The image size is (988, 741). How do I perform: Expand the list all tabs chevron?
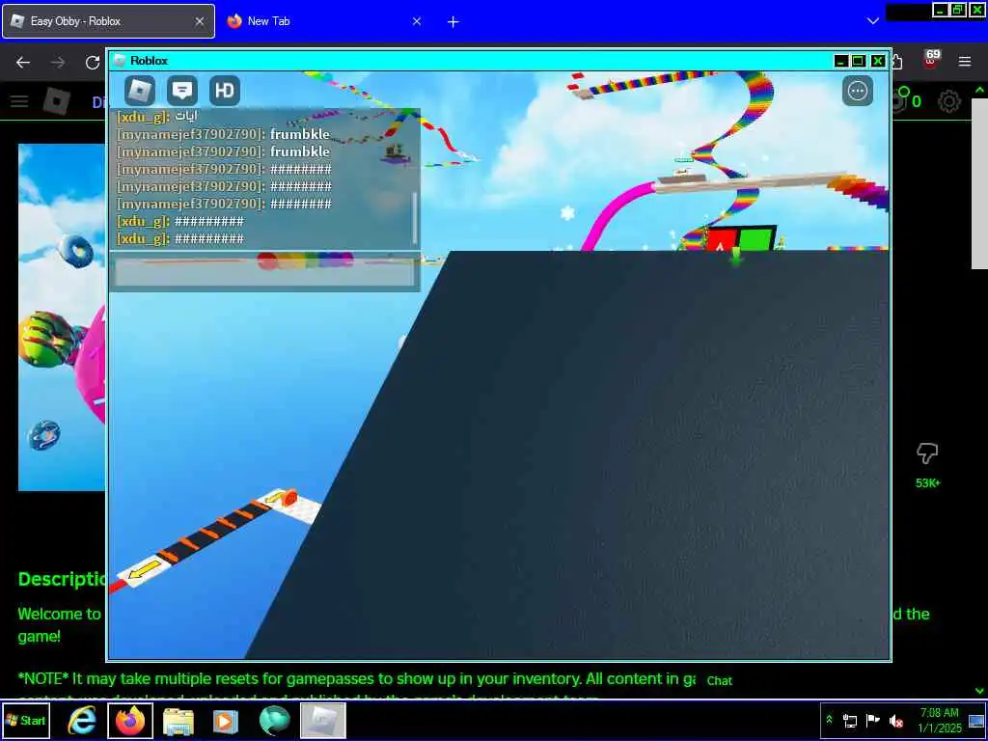[x=872, y=21]
